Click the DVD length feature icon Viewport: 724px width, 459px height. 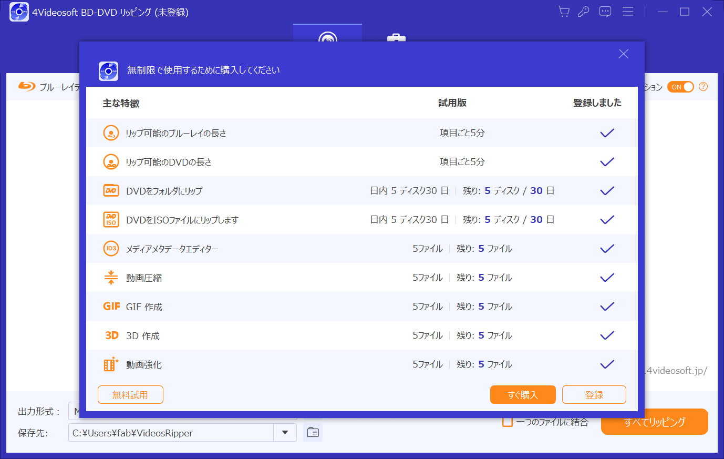111,162
